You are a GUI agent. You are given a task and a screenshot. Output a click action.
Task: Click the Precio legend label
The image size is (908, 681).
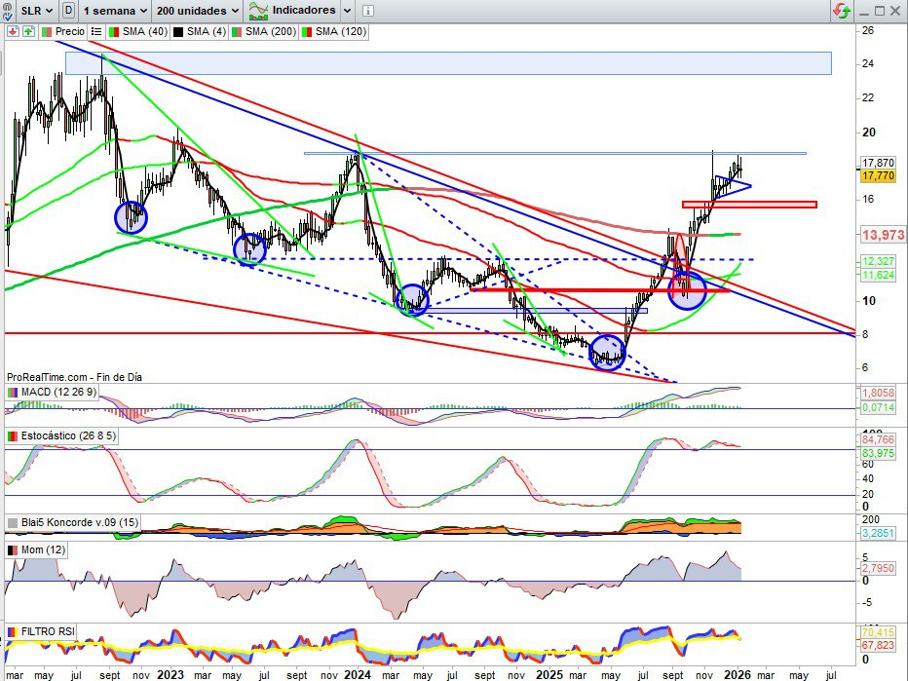point(70,31)
